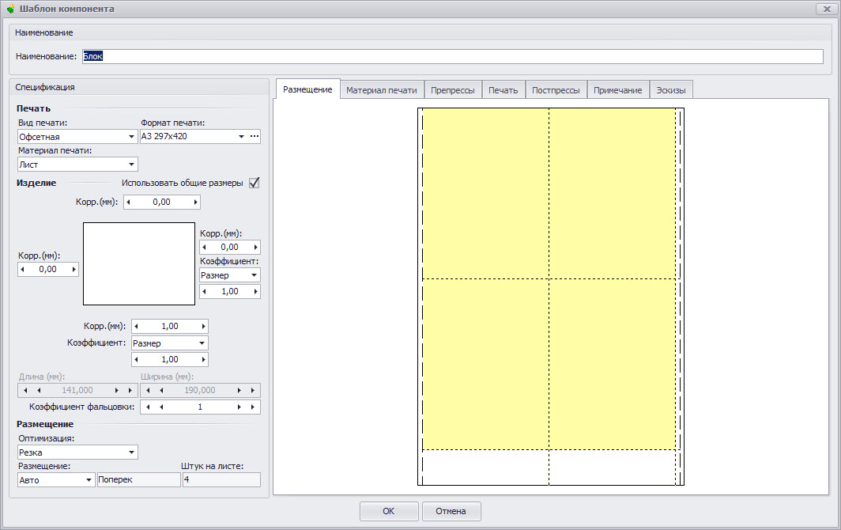Open the combo box showing Лист
Screen dimensions: 841x530
77,165
